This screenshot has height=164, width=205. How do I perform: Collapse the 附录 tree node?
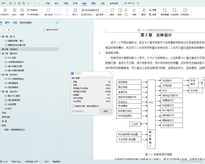0,125
